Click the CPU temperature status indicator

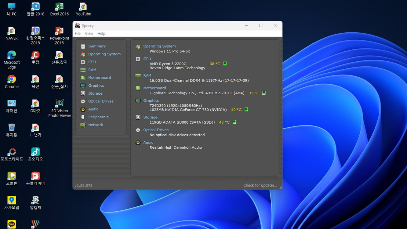pyautogui.click(x=225, y=64)
